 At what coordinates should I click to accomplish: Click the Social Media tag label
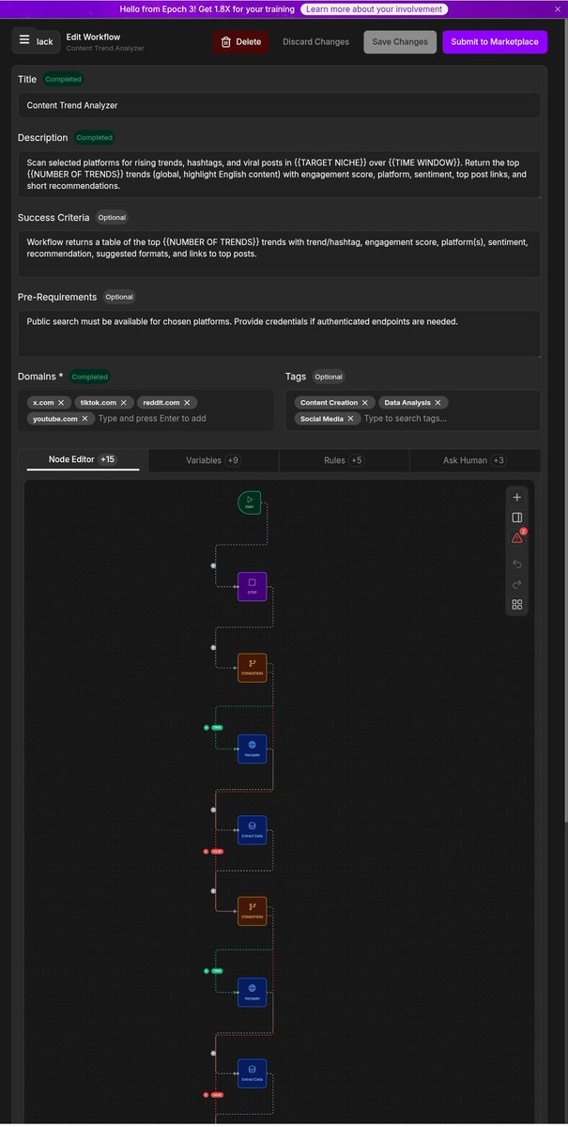coord(322,418)
